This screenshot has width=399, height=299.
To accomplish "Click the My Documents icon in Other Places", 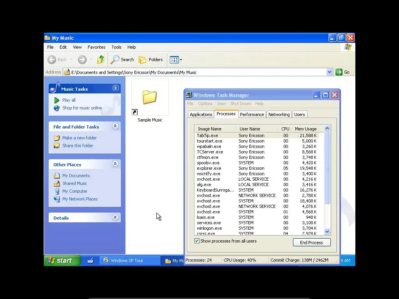I will tap(57, 176).
